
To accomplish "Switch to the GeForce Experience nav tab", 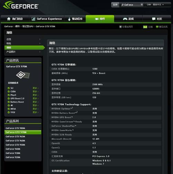I will [x=47, y=19].
